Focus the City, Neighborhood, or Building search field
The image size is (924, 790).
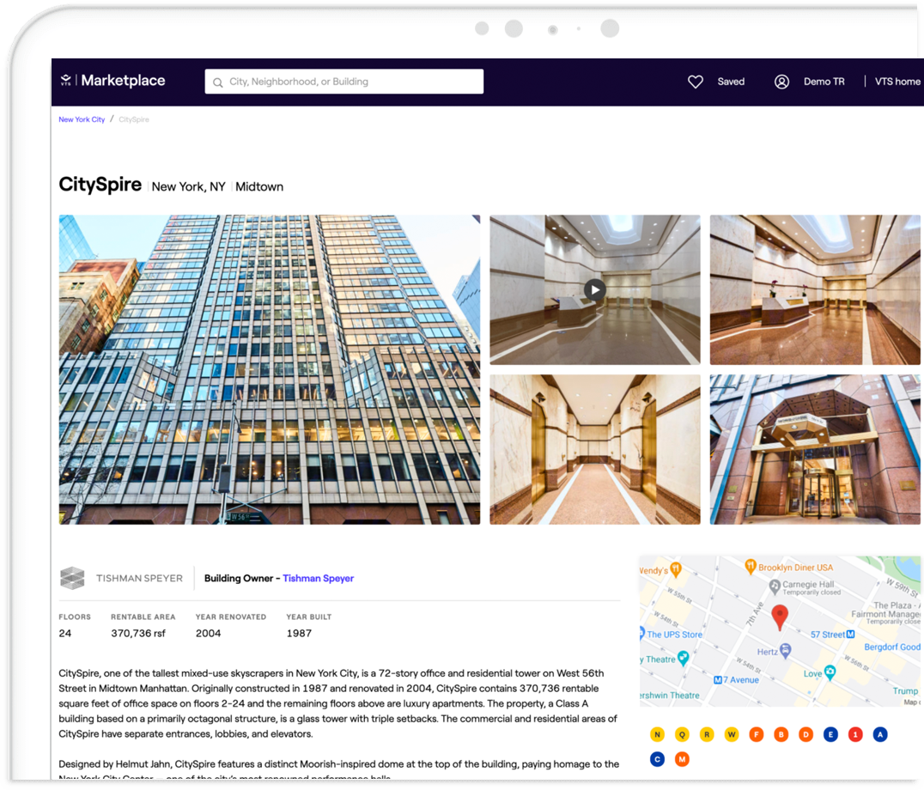(344, 82)
